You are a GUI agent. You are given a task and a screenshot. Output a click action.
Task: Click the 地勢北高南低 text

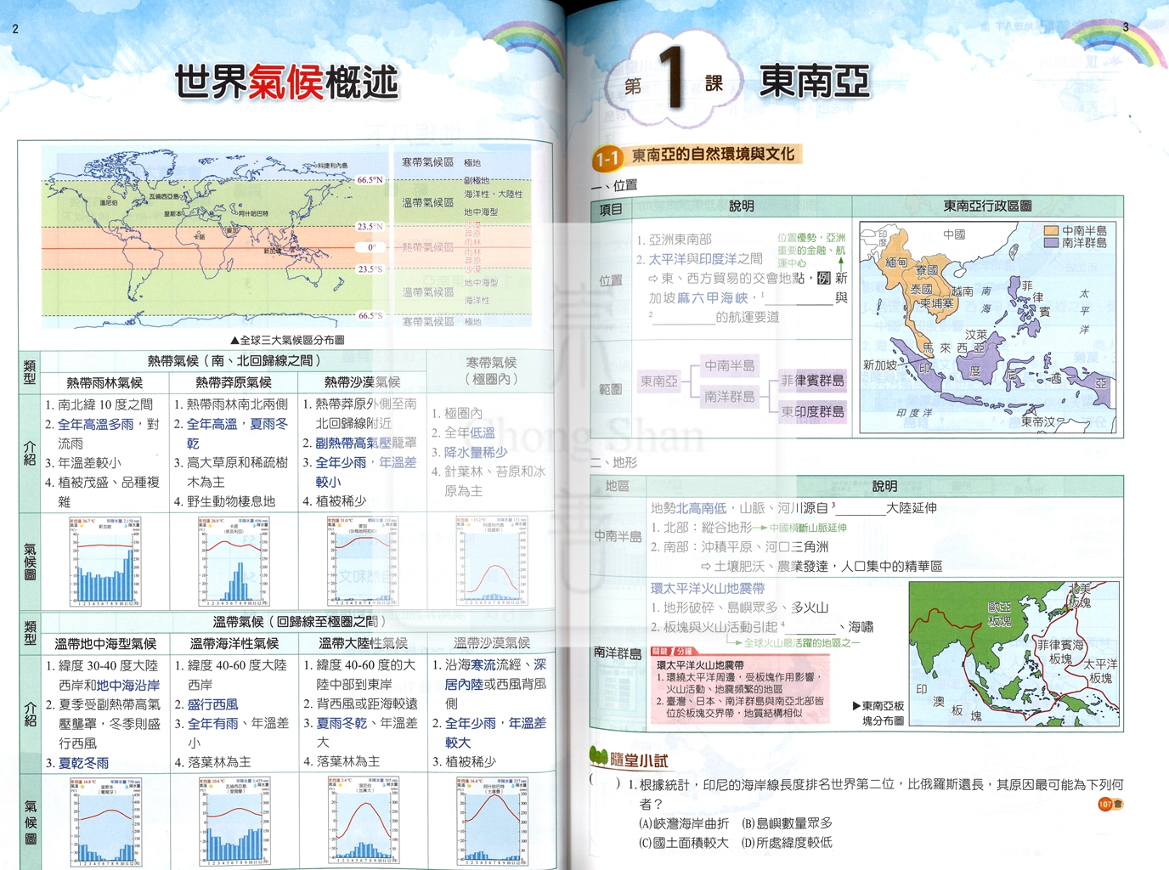pyautogui.click(x=689, y=508)
